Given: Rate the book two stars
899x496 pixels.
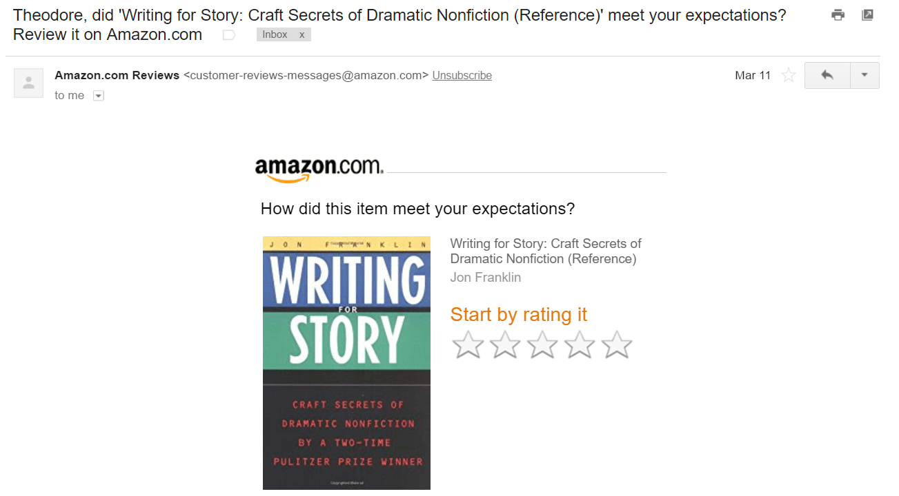Looking at the screenshot, I should pos(505,345).
